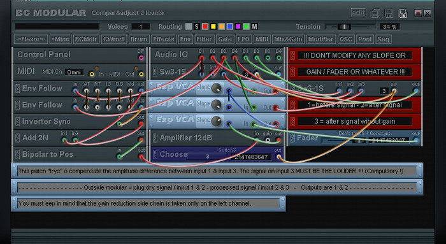Click the Choose module out jack
The width and height of the screenshot is (446, 244).
(x=278, y=157)
